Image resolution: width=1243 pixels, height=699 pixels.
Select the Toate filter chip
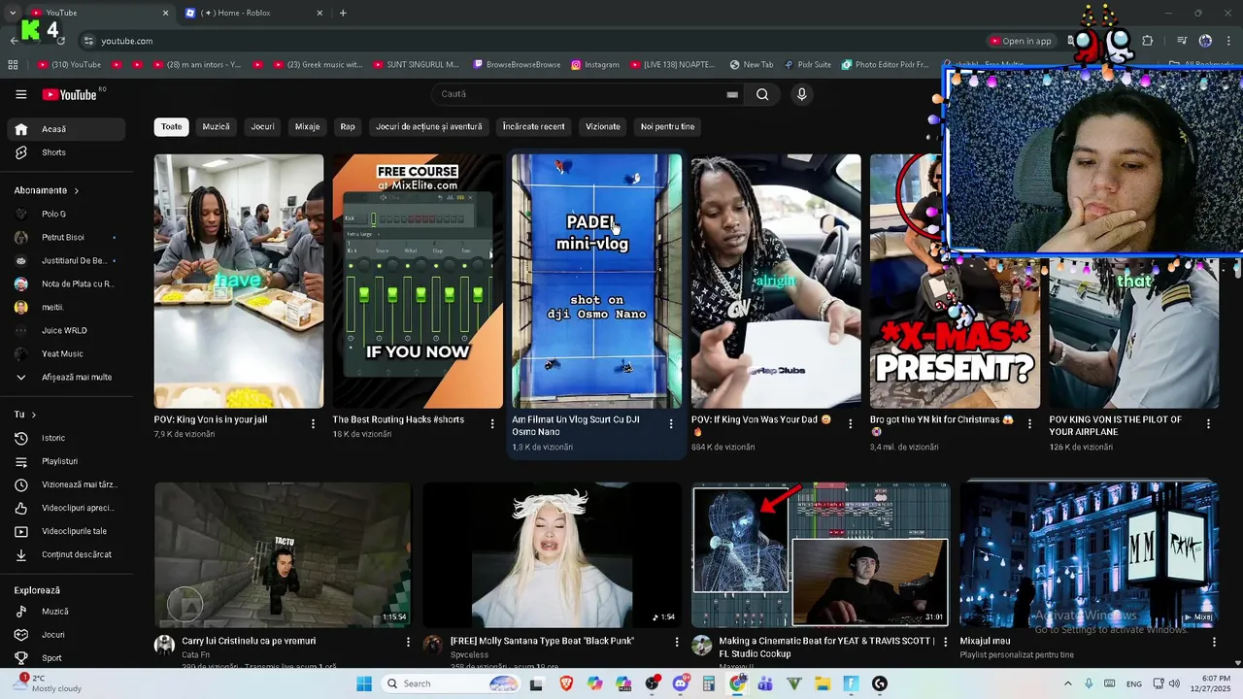(171, 126)
